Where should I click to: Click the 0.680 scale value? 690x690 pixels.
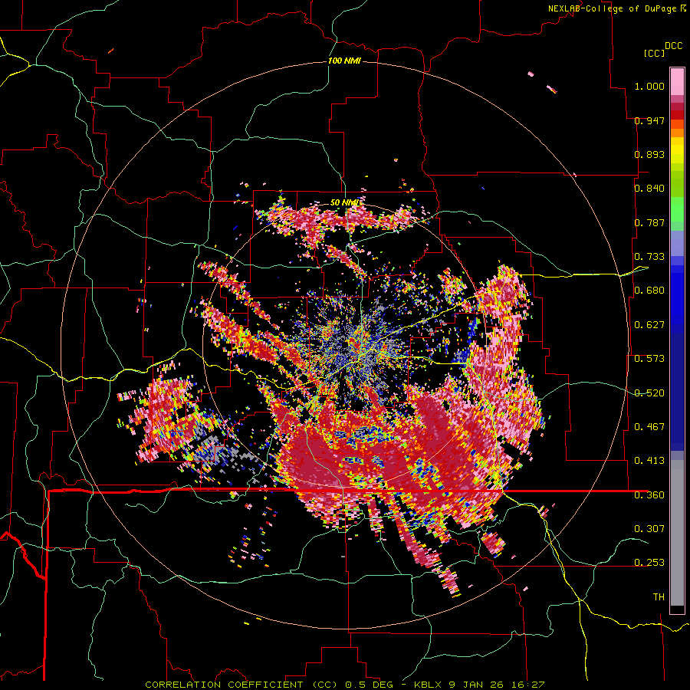point(649,291)
